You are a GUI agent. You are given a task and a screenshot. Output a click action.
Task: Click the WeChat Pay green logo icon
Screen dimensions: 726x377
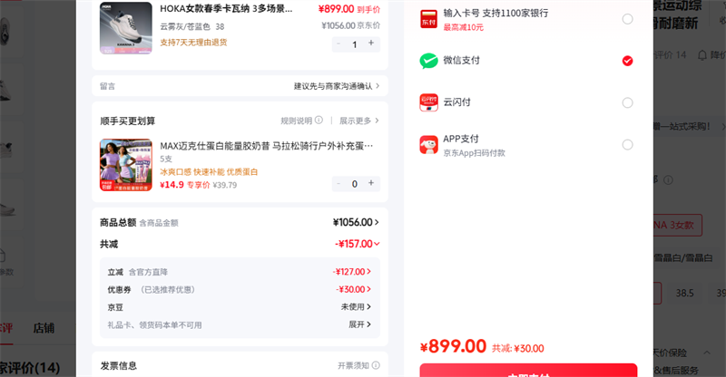click(428, 61)
